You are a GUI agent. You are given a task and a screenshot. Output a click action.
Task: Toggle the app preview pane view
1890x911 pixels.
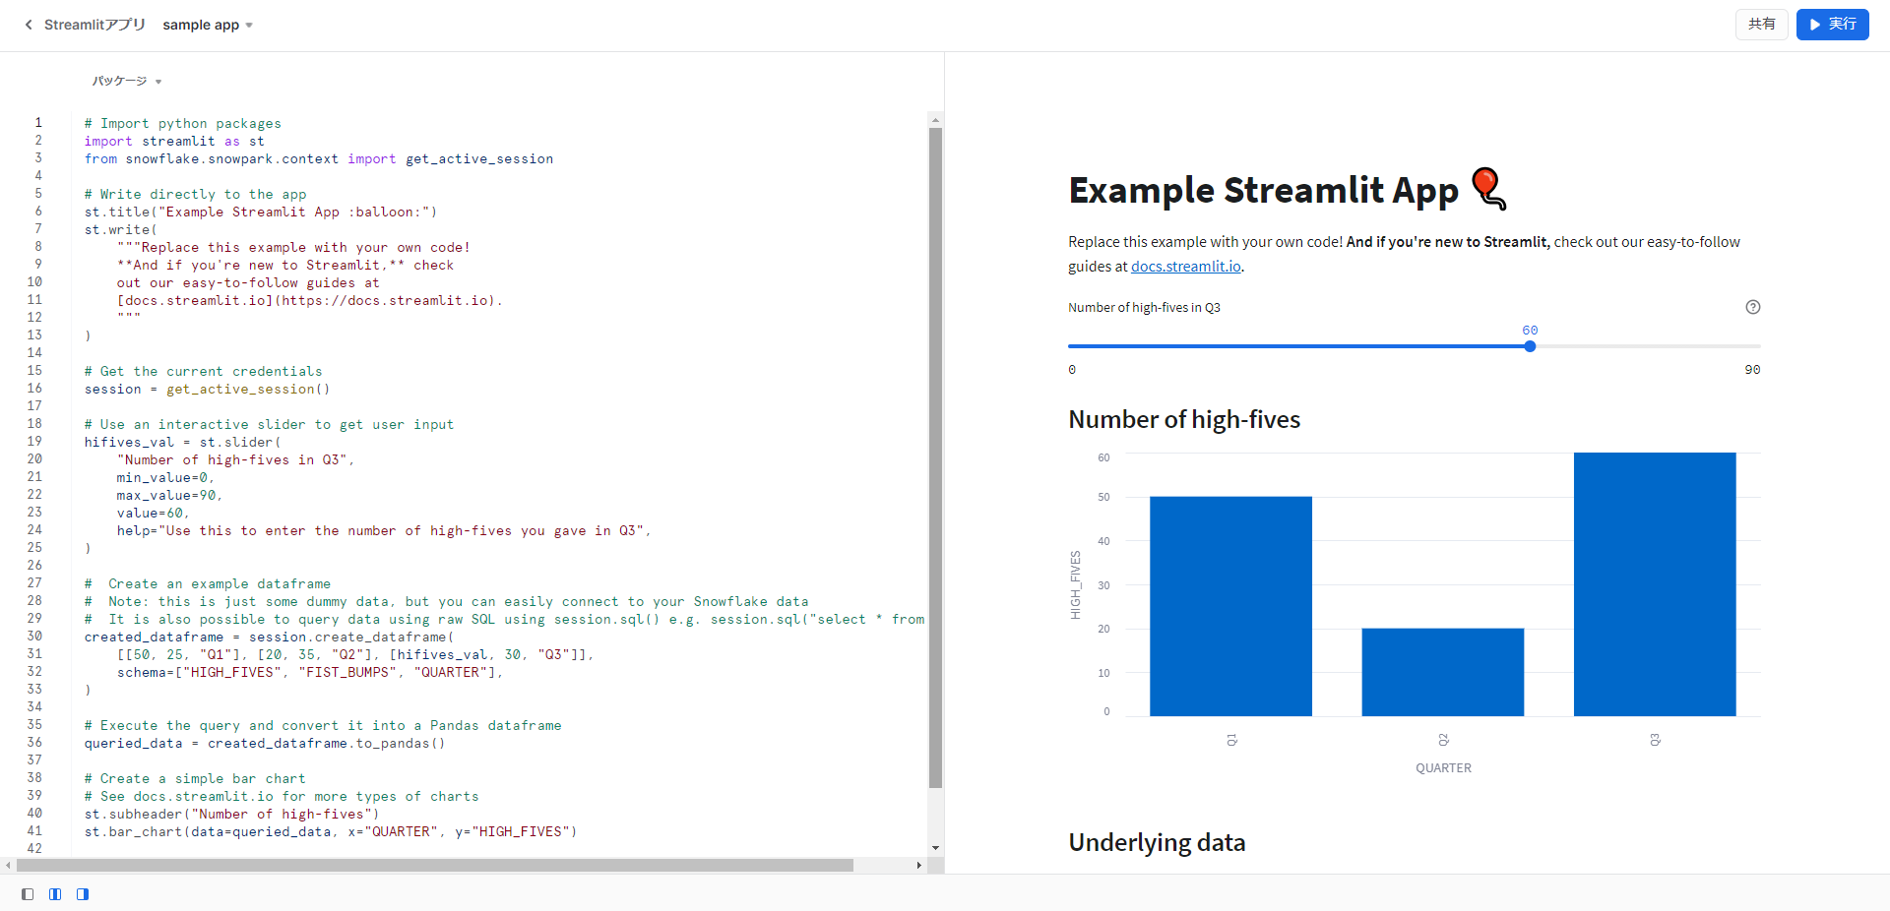click(x=83, y=894)
